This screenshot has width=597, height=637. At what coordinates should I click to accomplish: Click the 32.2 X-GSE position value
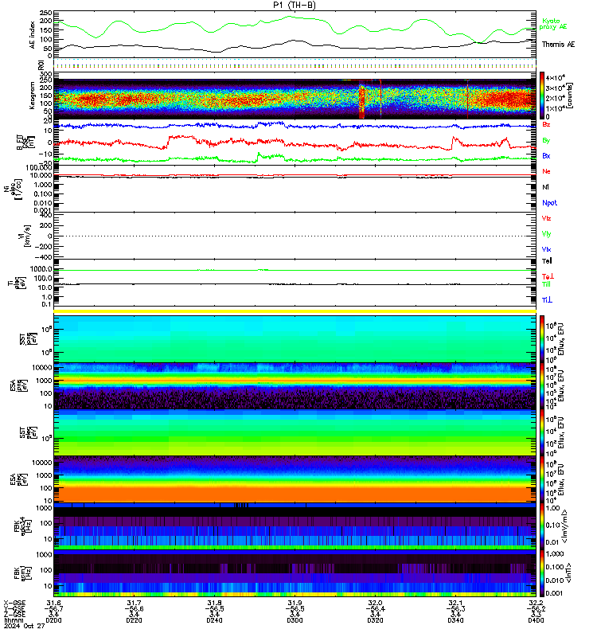(536, 603)
